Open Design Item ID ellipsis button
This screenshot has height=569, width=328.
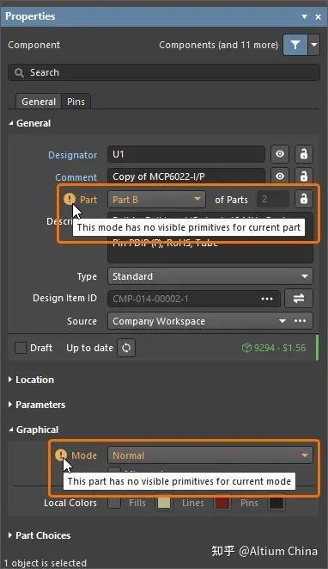pyautogui.click(x=267, y=299)
